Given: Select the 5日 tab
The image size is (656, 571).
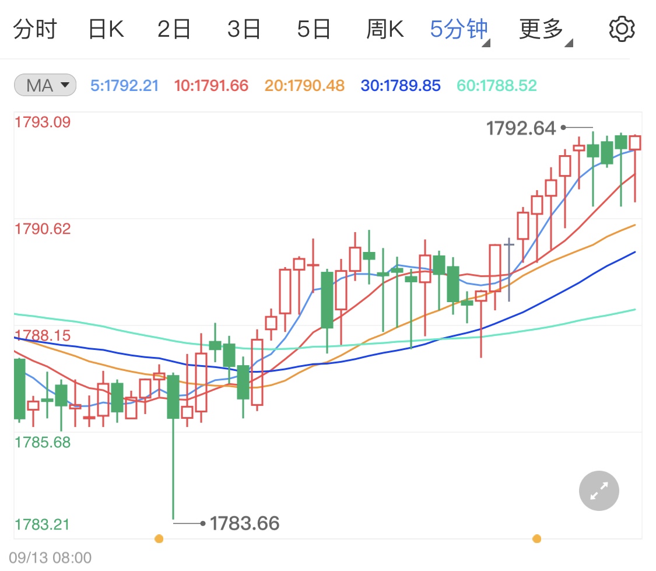Looking at the screenshot, I should (x=314, y=29).
